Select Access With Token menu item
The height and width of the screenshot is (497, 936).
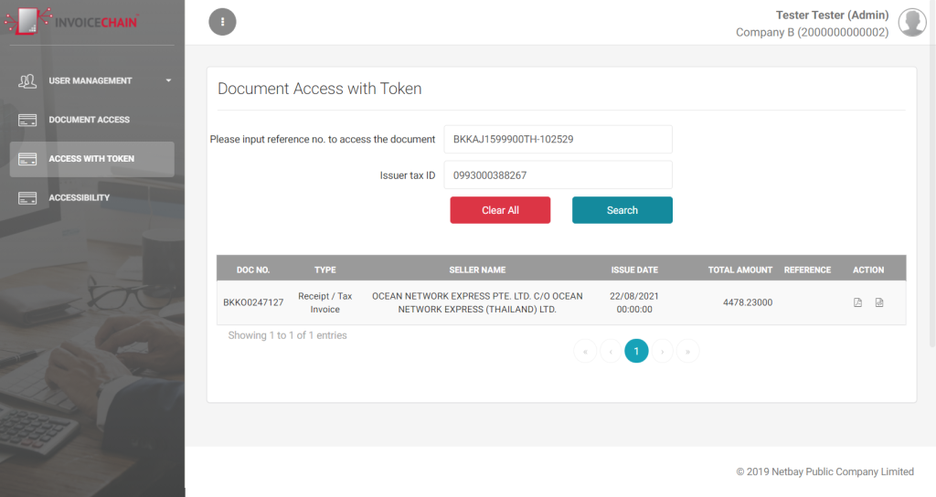tap(92, 159)
